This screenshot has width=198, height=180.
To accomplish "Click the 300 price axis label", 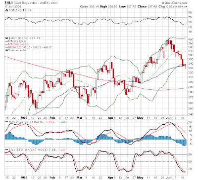I will click(x=191, y=82).
